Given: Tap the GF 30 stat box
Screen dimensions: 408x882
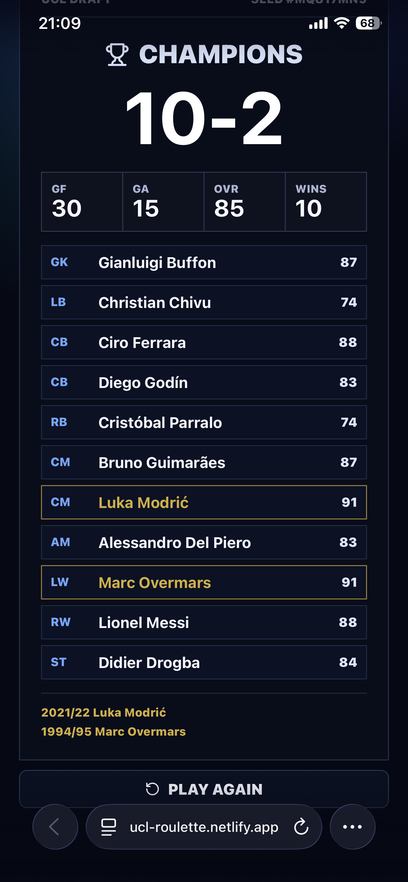Looking at the screenshot, I should tap(82, 202).
